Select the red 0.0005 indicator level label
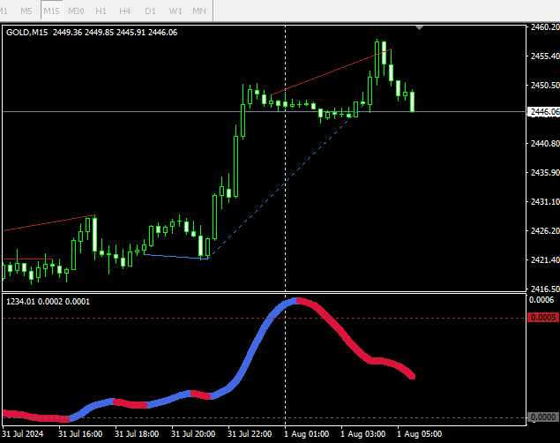The image size is (560, 443). (542, 318)
